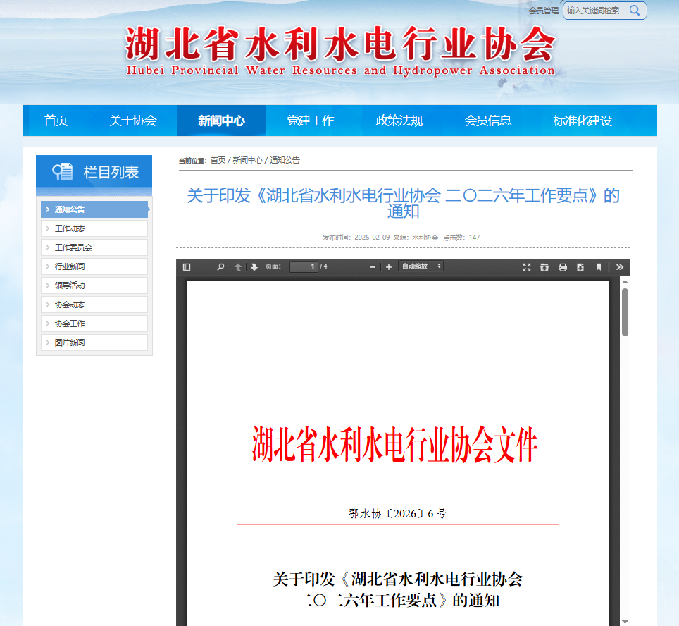679x626 pixels.
Task: Zoom out the PDF with the minus button
Action: [372, 267]
